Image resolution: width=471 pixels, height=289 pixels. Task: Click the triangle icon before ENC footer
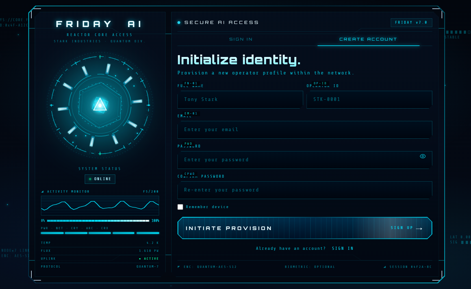(x=179, y=267)
